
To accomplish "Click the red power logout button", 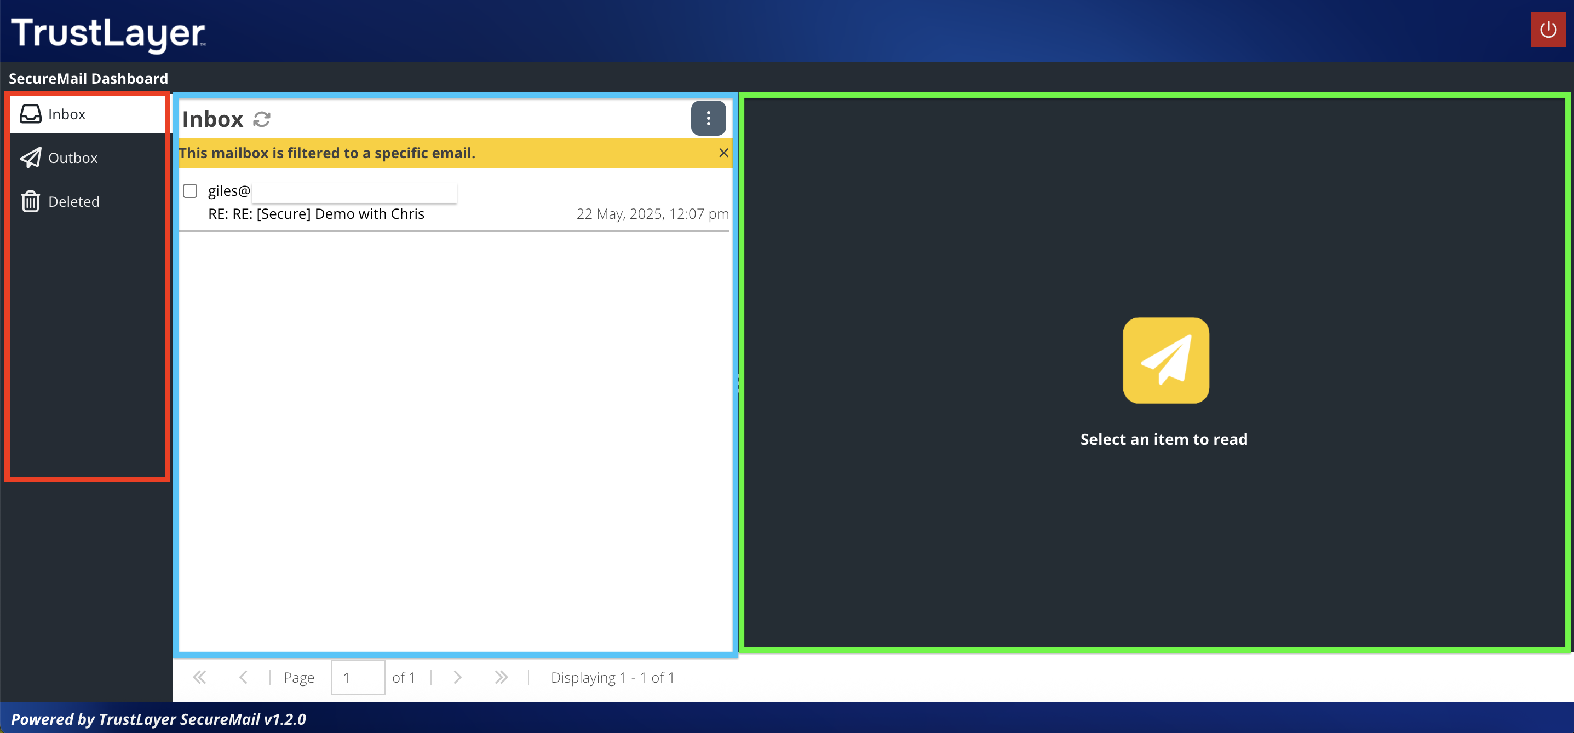I will click(x=1548, y=30).
